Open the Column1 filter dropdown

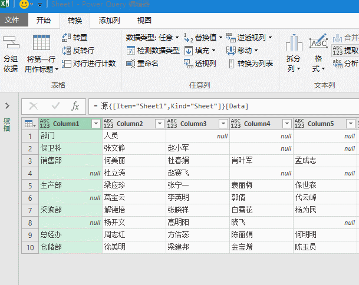coord(96,124)
